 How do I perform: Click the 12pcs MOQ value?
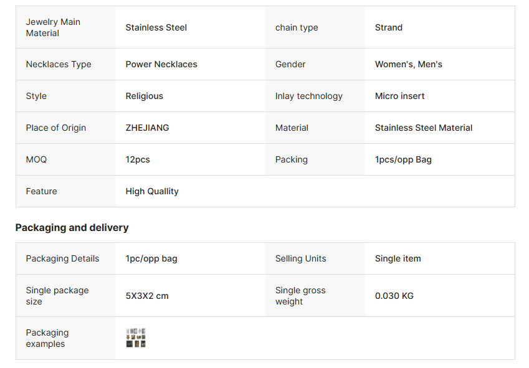coord(138,159)
